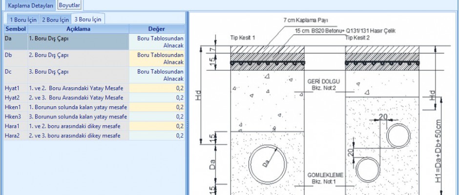Switch to the 2 Boru İçin tab
The image size is (459, 195).
coord(55,19)
